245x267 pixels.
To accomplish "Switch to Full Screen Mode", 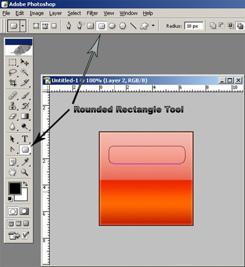I will (26, 223).
